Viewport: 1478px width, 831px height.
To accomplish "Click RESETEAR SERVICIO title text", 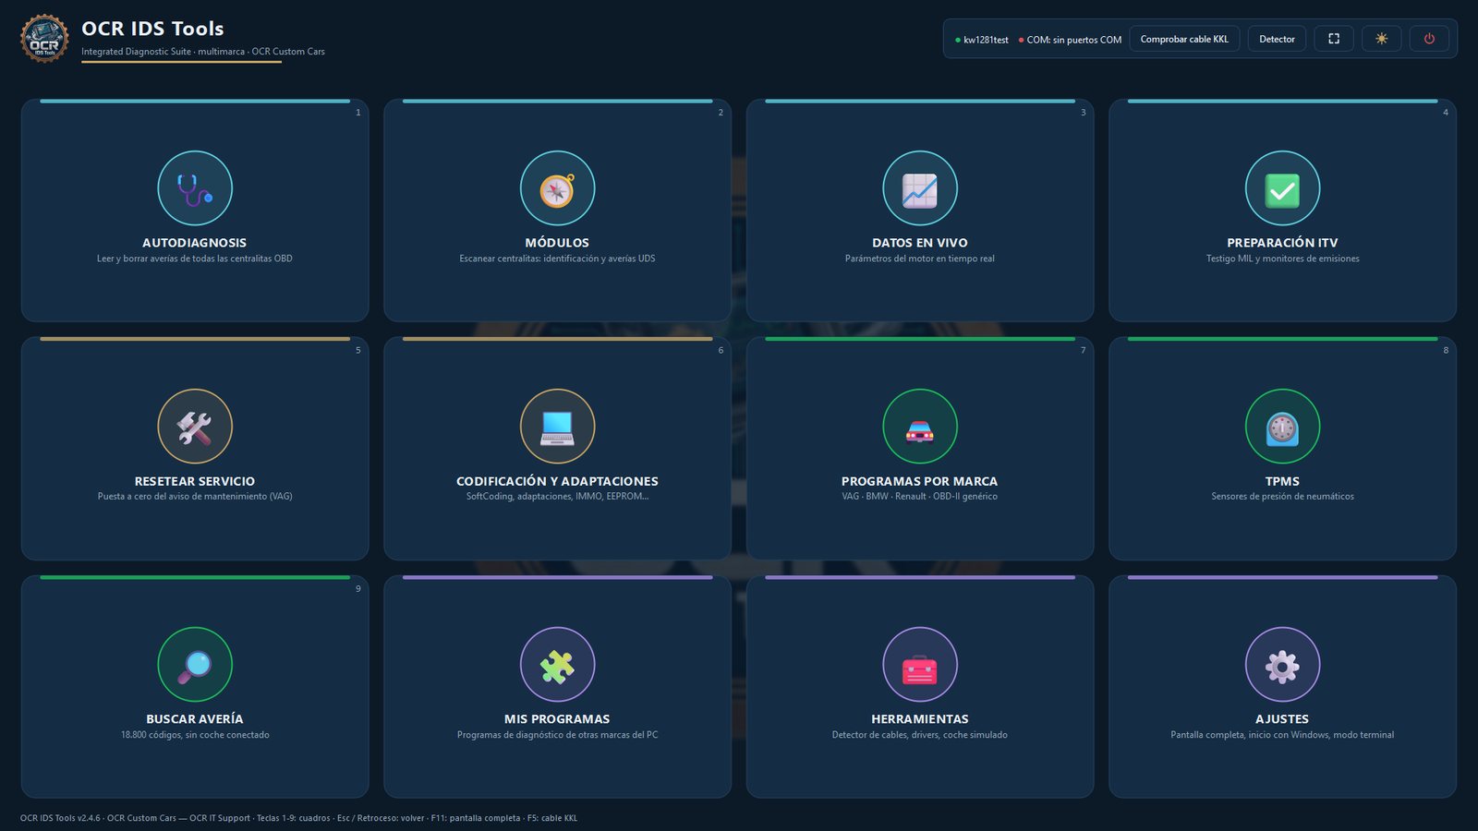I will 195,481.
